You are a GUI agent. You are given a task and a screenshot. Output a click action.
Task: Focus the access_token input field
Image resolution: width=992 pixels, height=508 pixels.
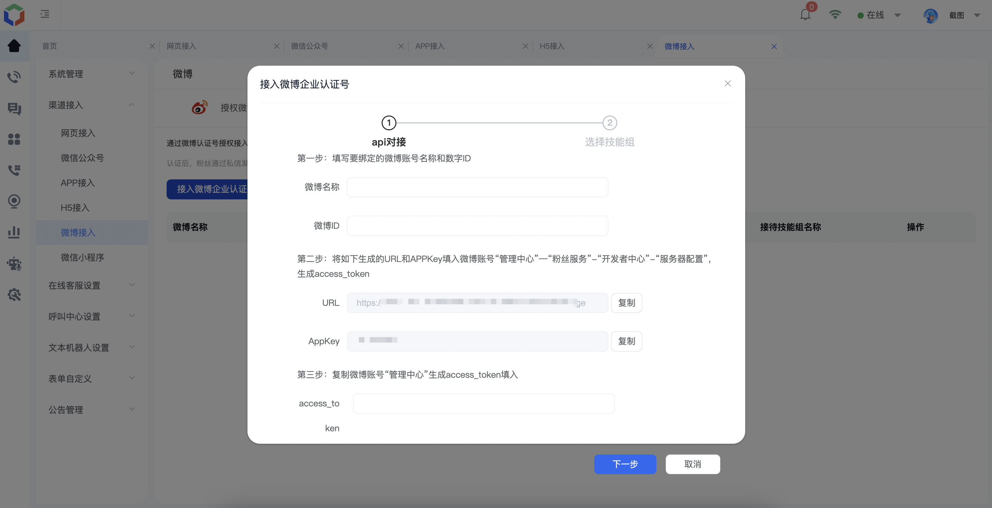(x=484, y=404)
